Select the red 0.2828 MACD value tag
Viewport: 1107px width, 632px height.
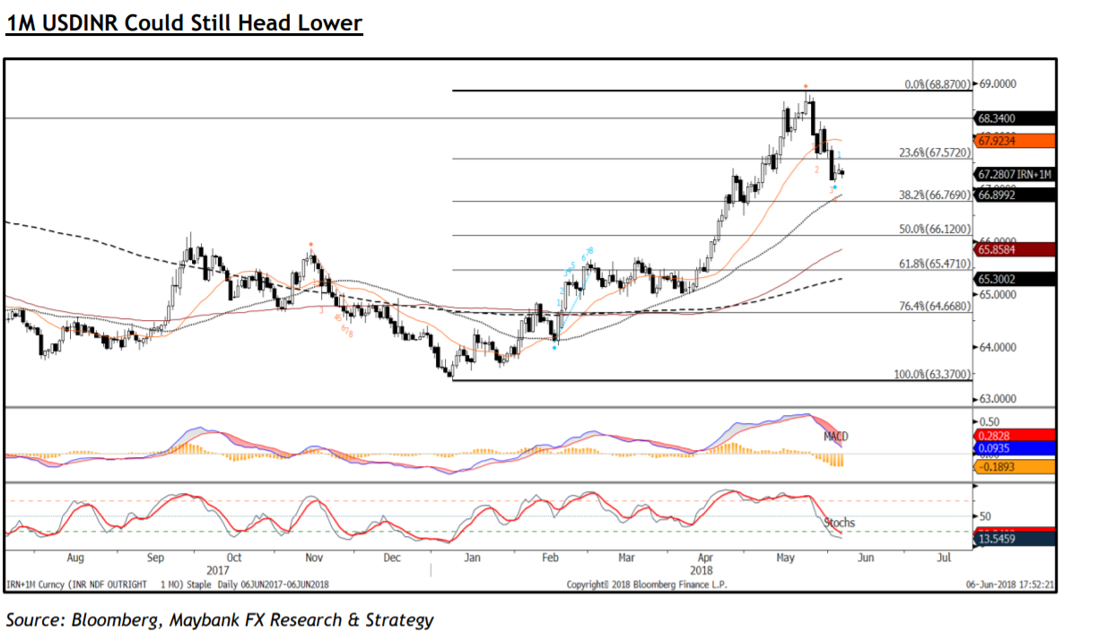(x=1015, y=436)
